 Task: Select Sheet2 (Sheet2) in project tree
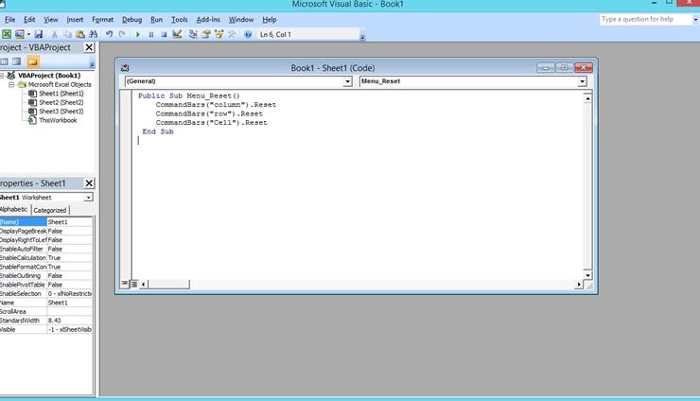tap(61, 102)
